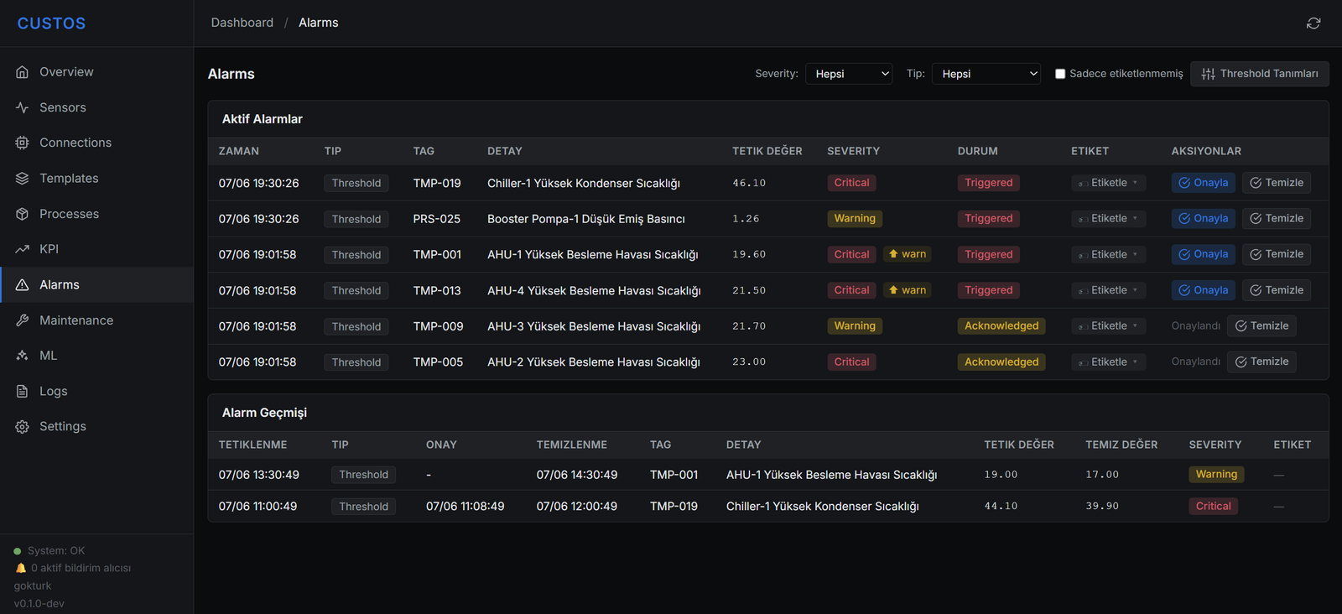Open the Templates layers icon
Screen dimensions: 1342x614
(x=23, y=179)
